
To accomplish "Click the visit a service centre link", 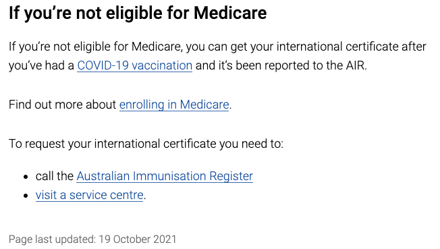I will pos(89,195).
